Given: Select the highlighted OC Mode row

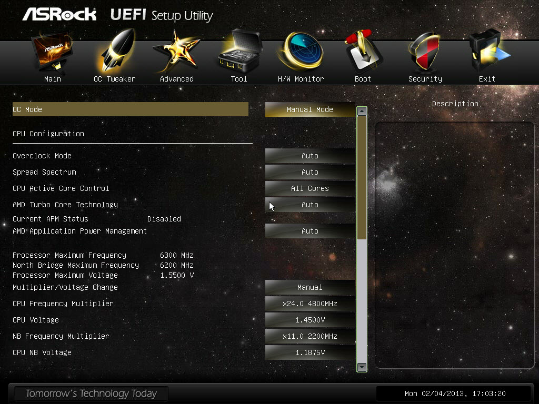Looking at the screenshot, I should pyautogui.click(x=131, y=109).
